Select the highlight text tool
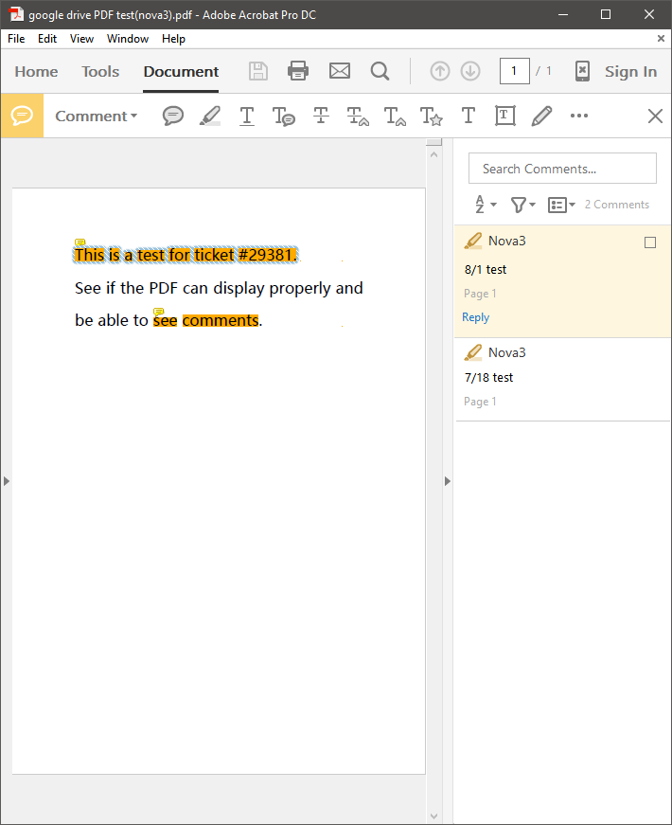The image size is (672, 825). click(x=210, y=116)
